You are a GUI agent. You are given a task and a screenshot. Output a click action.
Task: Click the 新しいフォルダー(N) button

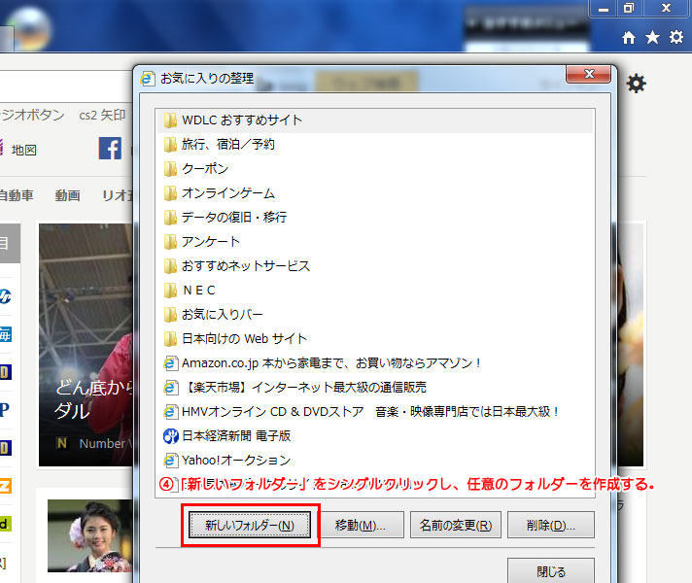coord(250,526)
